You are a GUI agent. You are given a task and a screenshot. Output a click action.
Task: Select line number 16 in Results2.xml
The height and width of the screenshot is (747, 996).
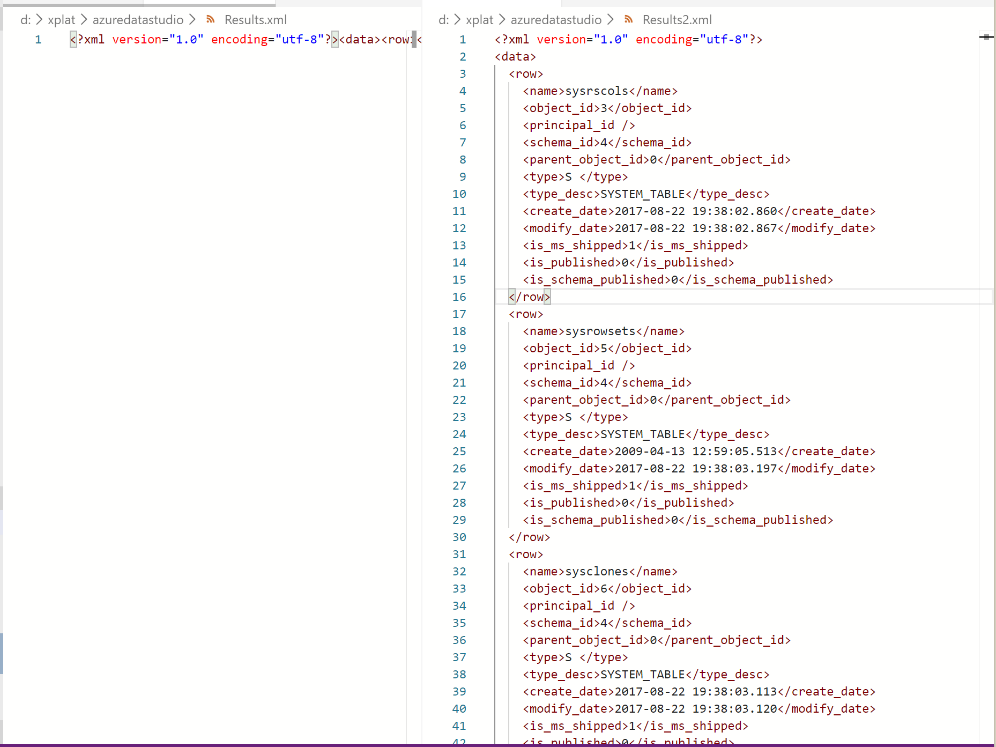point(459,297)
